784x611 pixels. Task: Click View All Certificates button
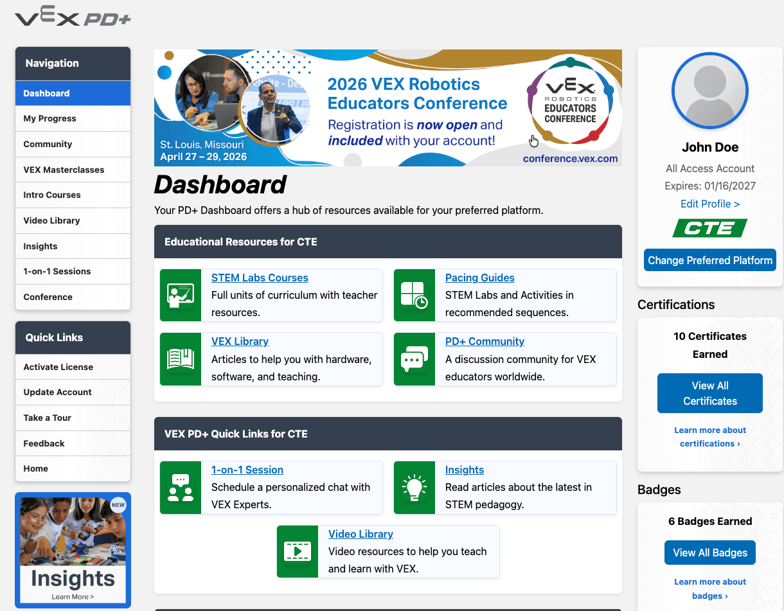coord(710,393)
